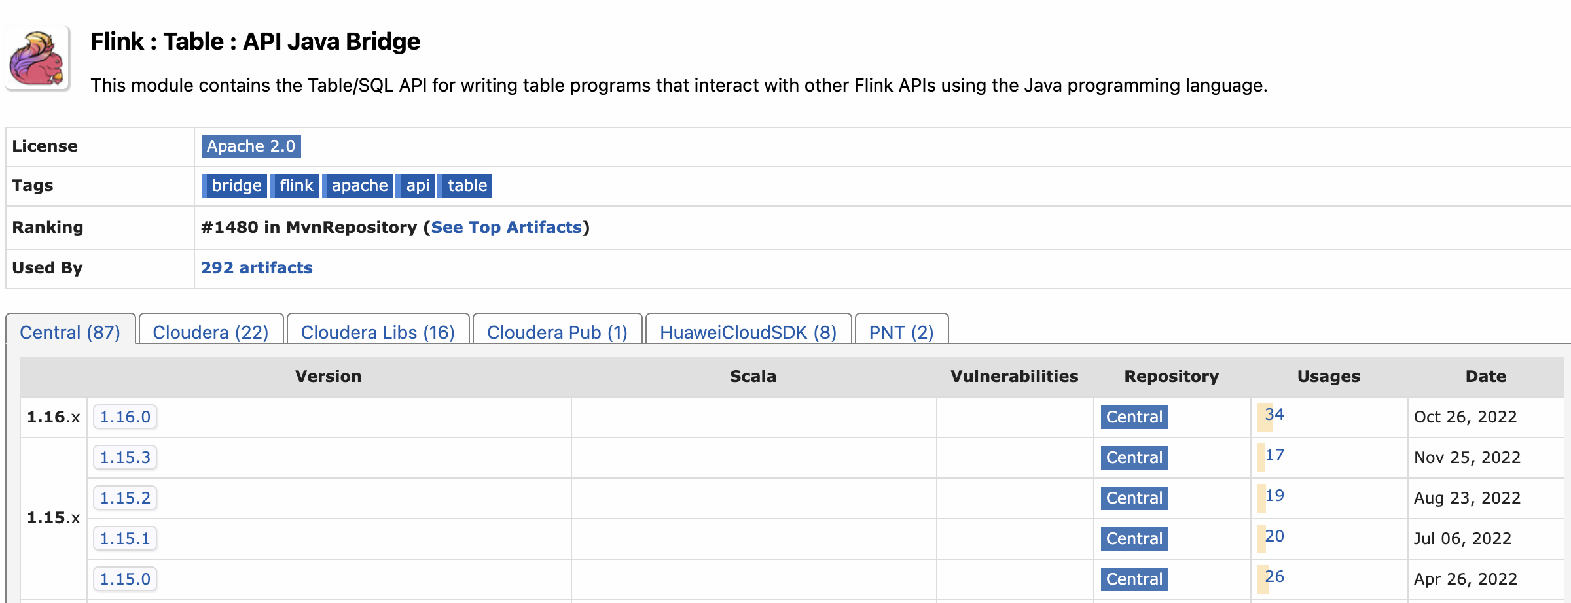Click the apache tag
This screenshot has height=603, width=1571.
click(359, 186)
